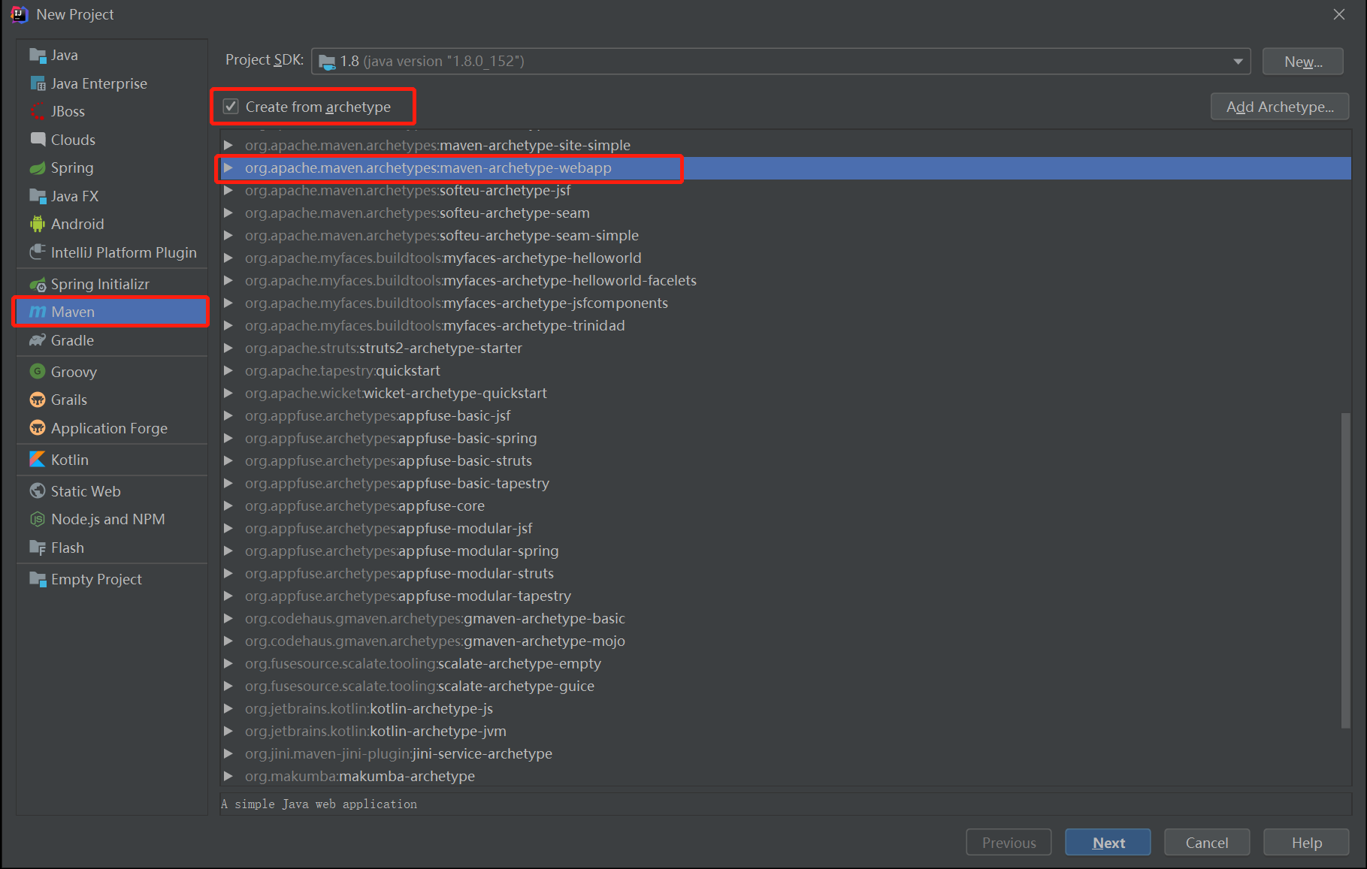
Task: Click the Clouds icon
Action: (38, 140)
